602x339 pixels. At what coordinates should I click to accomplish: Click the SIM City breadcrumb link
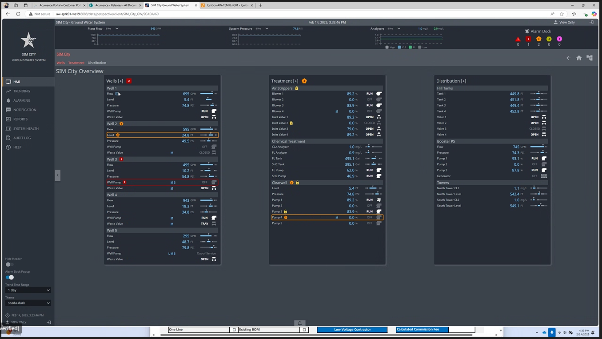click(63, 54)
